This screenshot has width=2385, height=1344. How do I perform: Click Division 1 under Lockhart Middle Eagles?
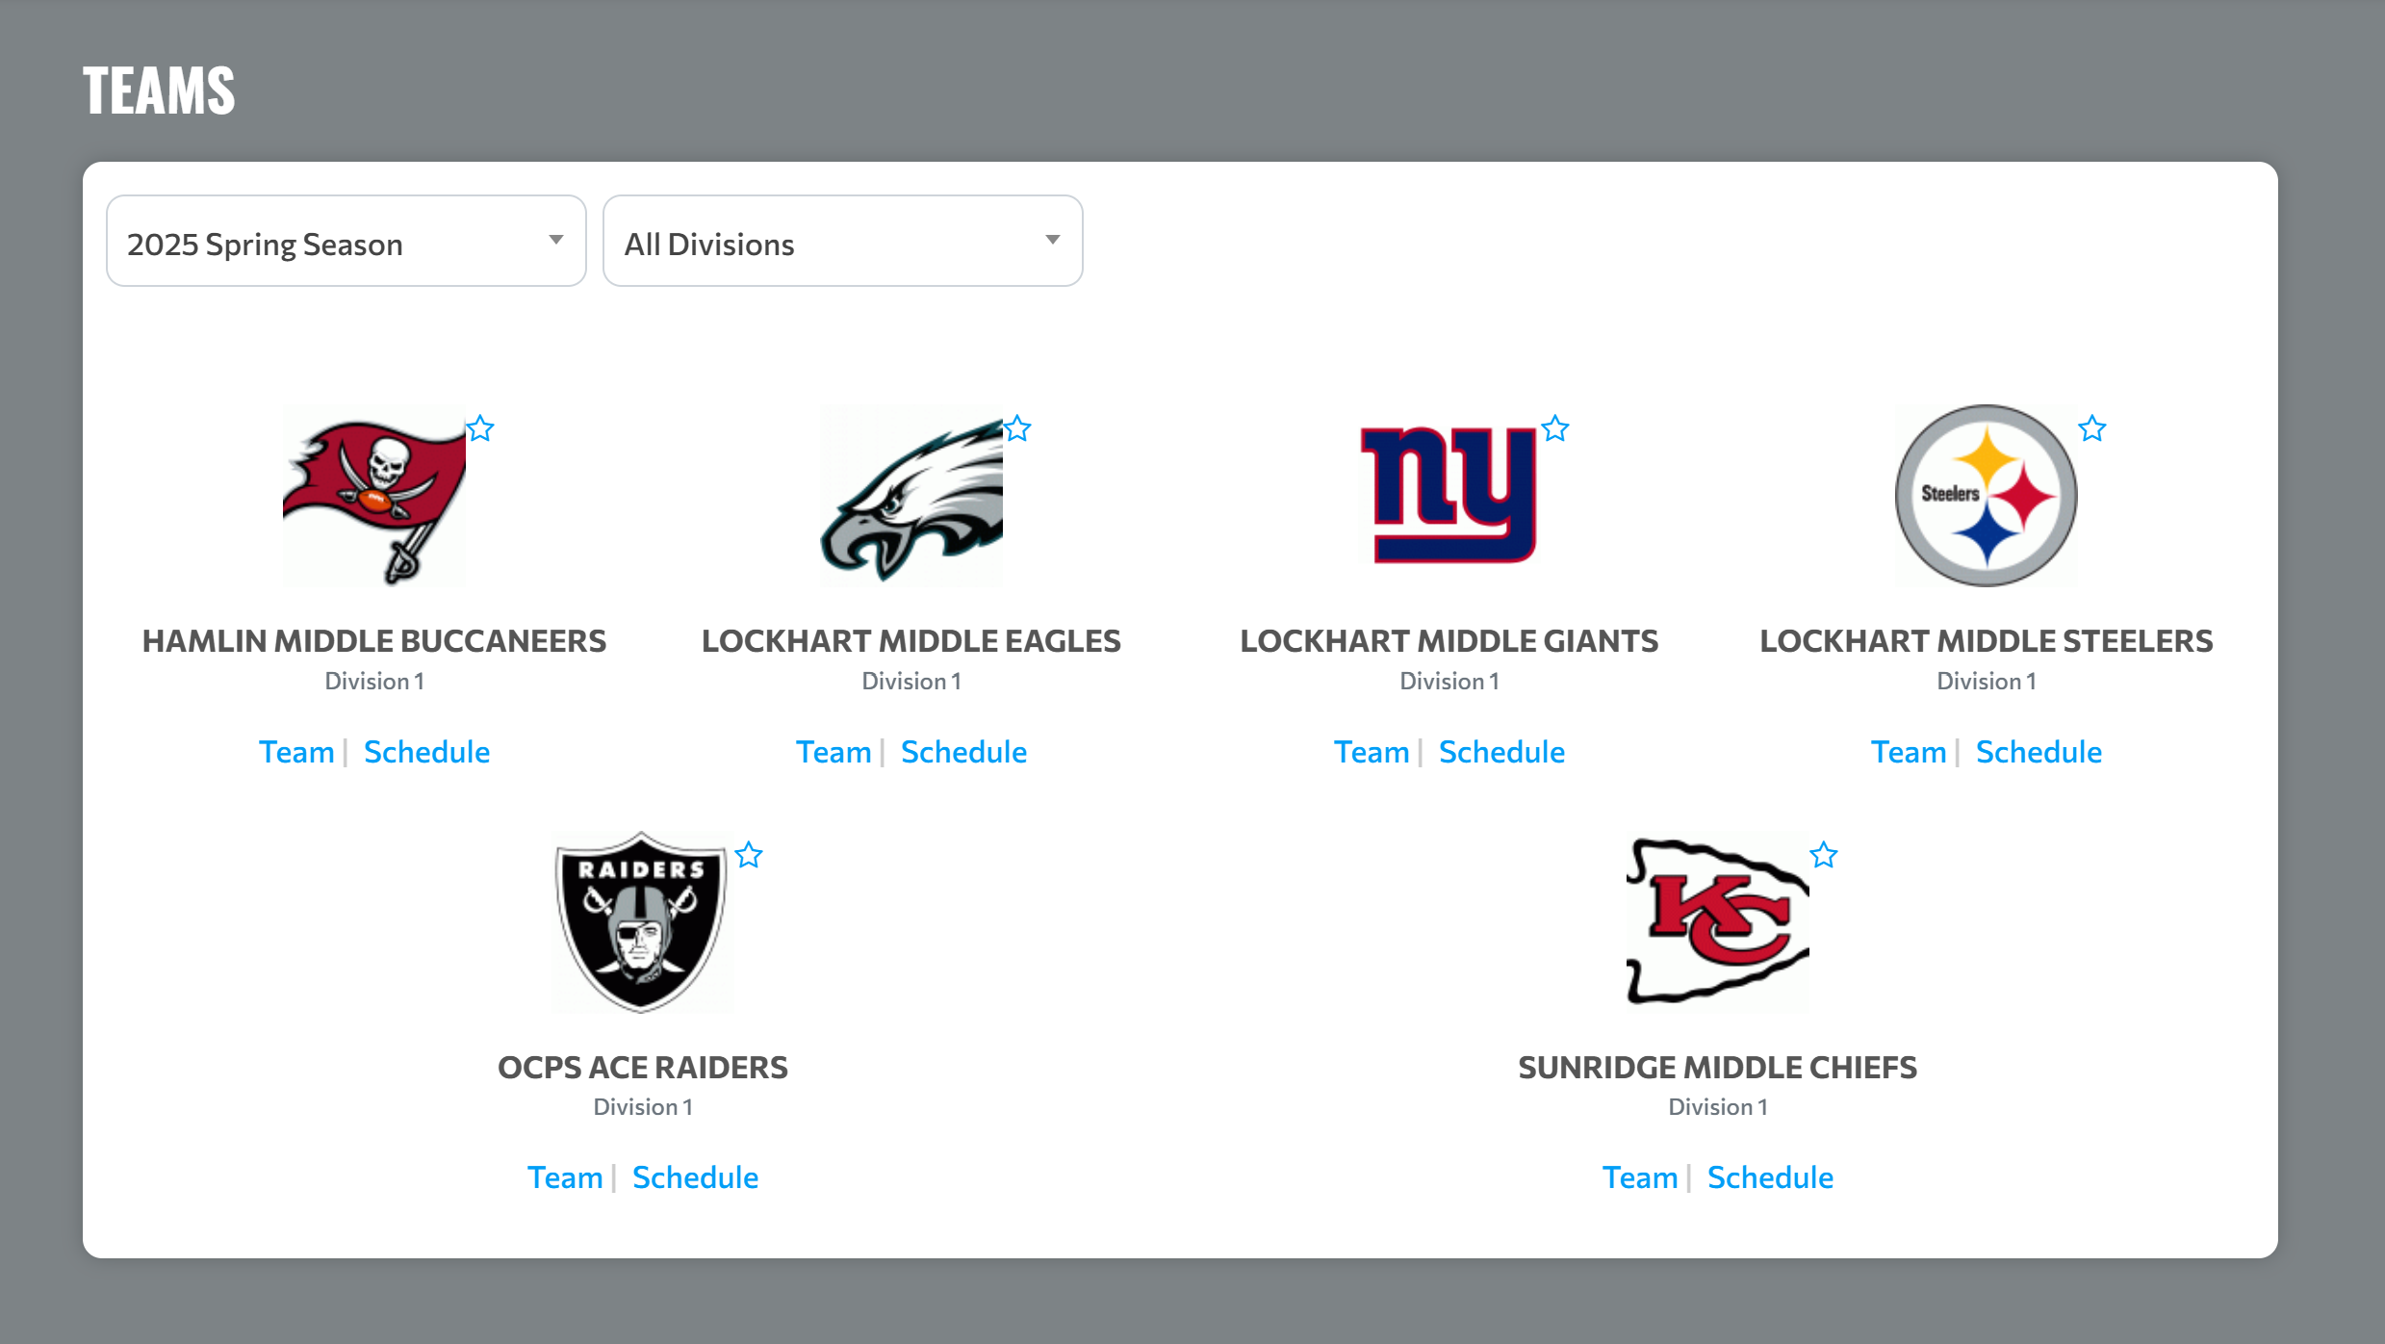[911, 682]
